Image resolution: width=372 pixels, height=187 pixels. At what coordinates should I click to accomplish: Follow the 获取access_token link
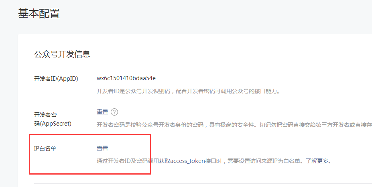[x=182, y=161]
